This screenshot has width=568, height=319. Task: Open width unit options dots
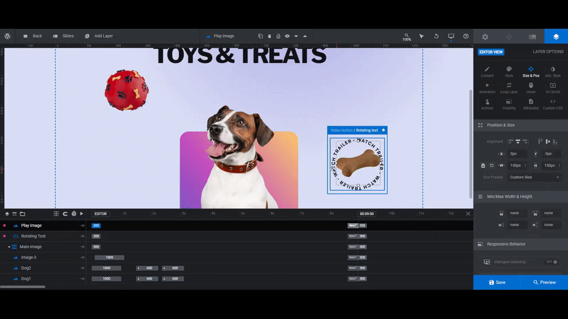525,165
